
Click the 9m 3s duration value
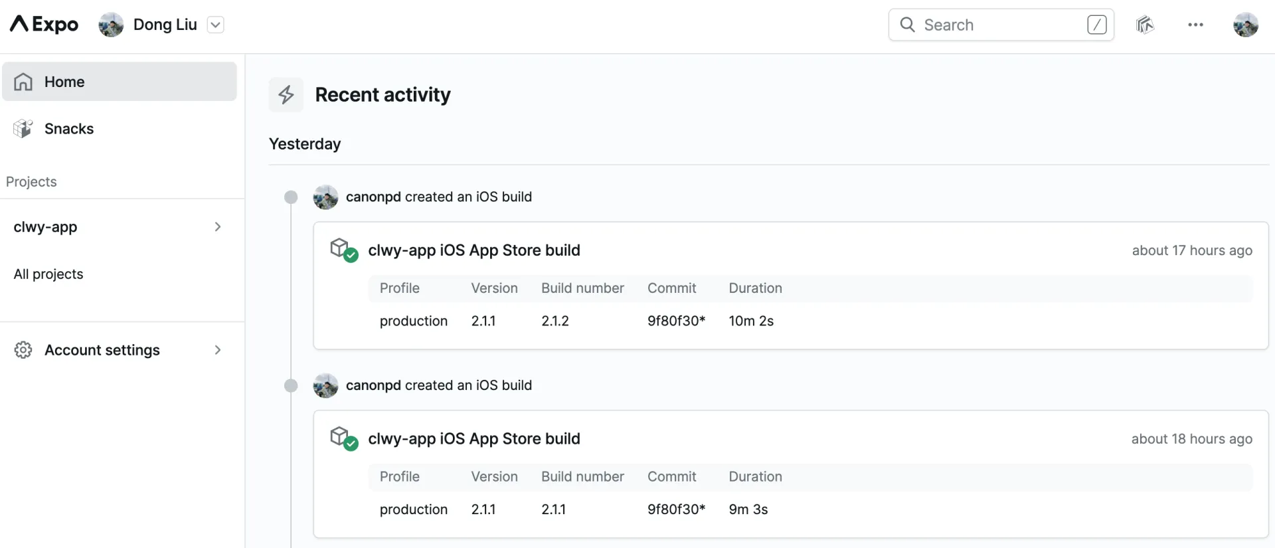pos(748,509)
